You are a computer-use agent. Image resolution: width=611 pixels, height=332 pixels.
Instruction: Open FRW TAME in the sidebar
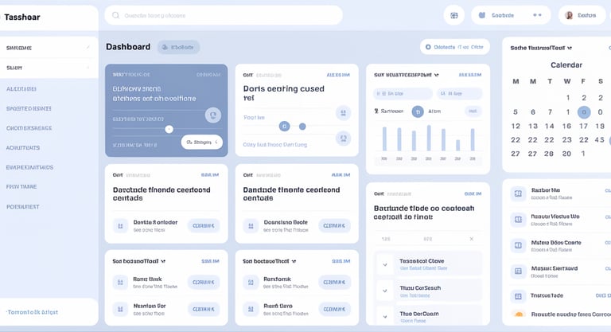pyautogui.click(x=21, y=187)
